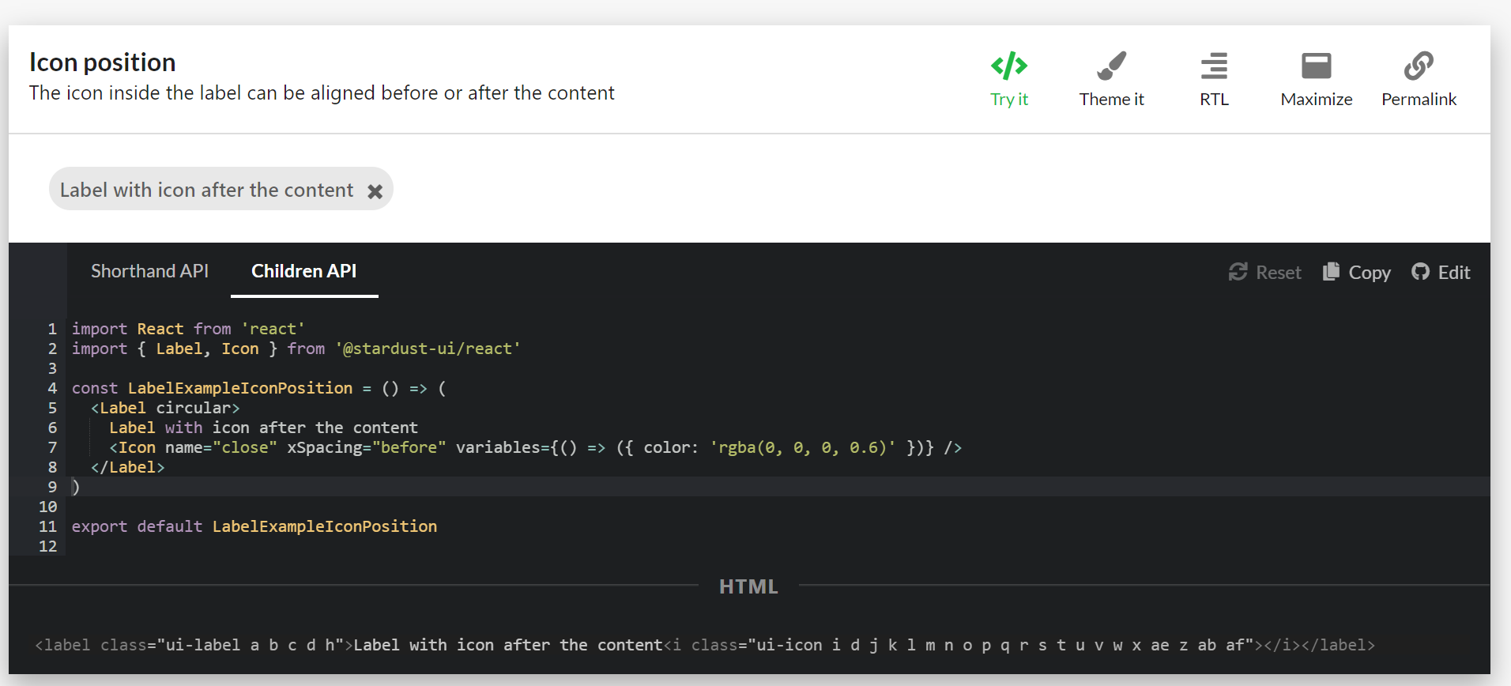Click the Theme it paintbrush icon

(1111, 66)
